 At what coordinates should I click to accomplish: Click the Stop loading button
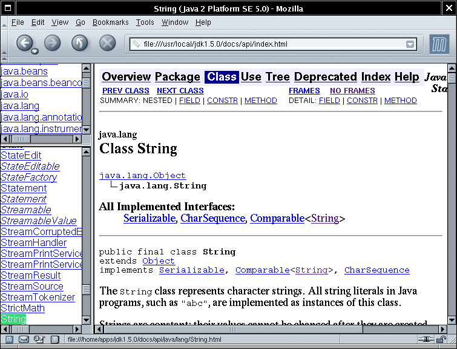tap(107, 43)
